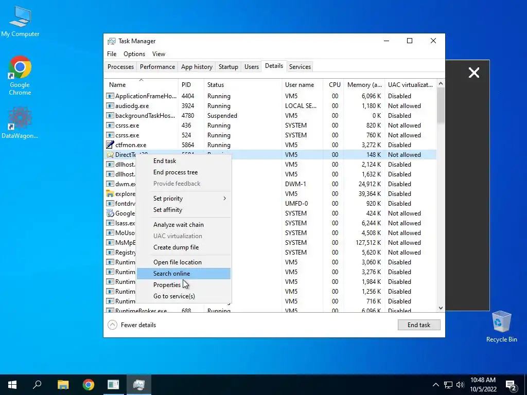Click the vertical scrollbar thumb
527x395 pixels.
pyautogui.click(x=441, y=105)
